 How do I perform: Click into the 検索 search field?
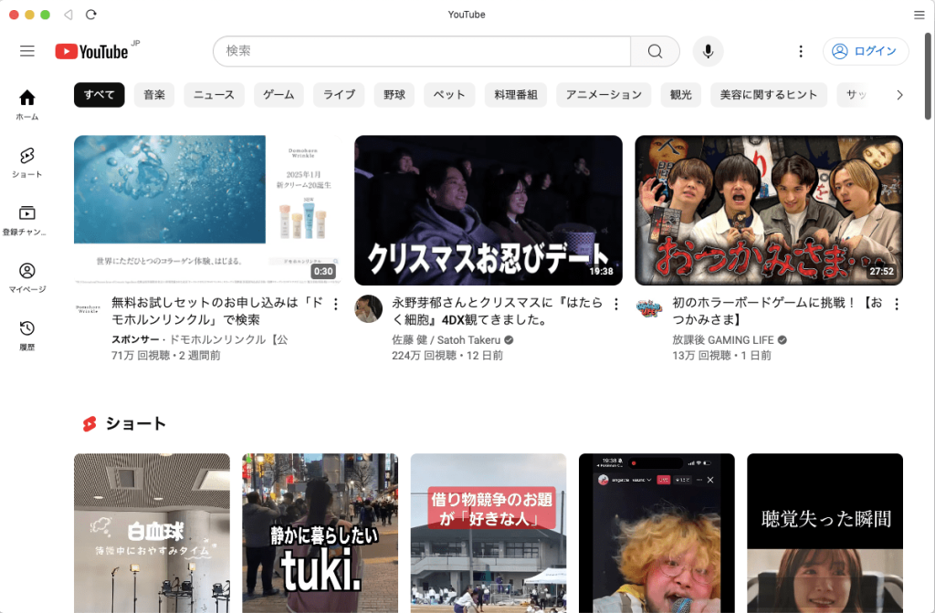pyautogui.click(x=422, y=51)
